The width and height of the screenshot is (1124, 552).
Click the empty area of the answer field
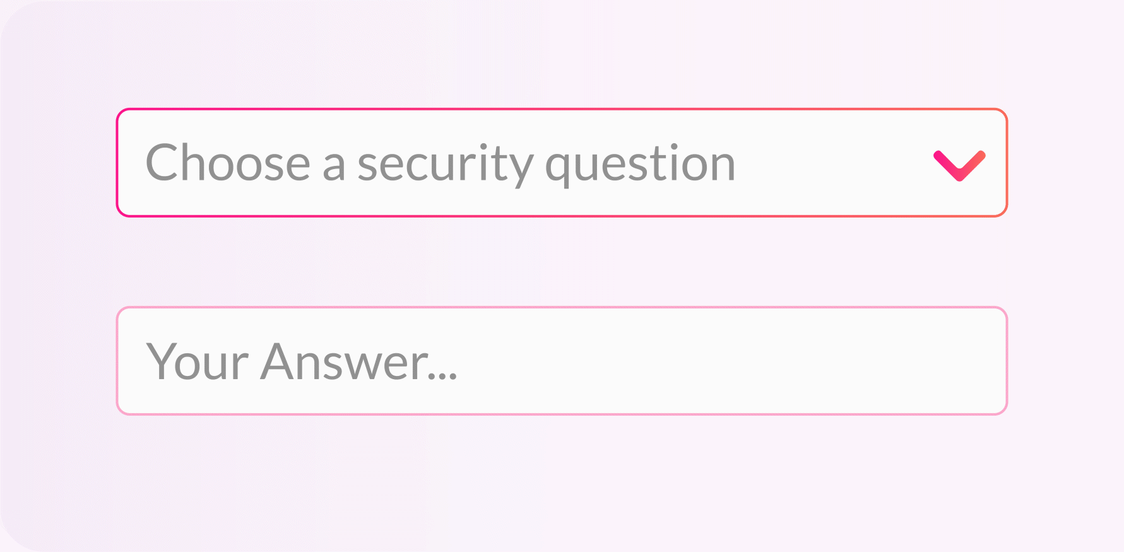726,361
